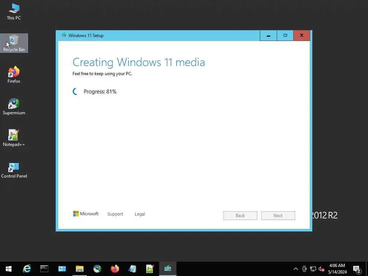
Task: Select the Notepad++ desktop shortcut
Action: (x=14, y=138)
